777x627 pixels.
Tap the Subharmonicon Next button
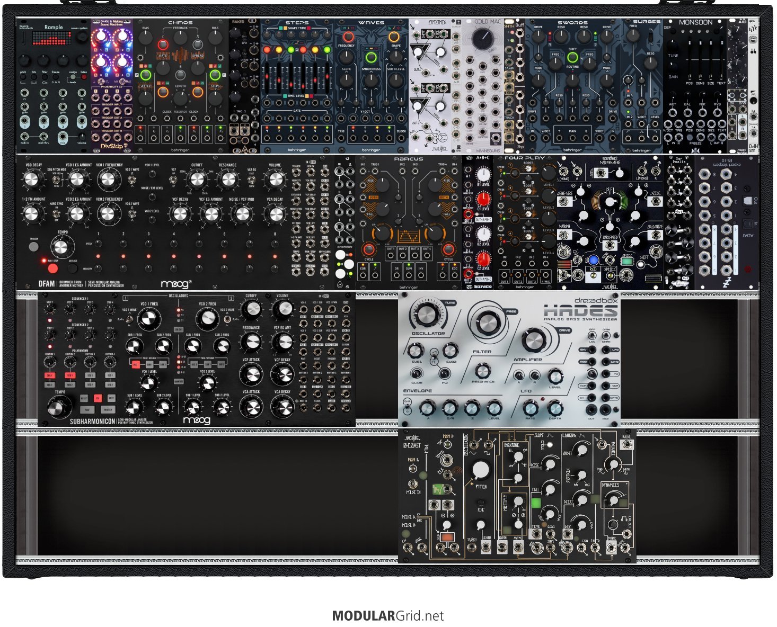(111, 398)
